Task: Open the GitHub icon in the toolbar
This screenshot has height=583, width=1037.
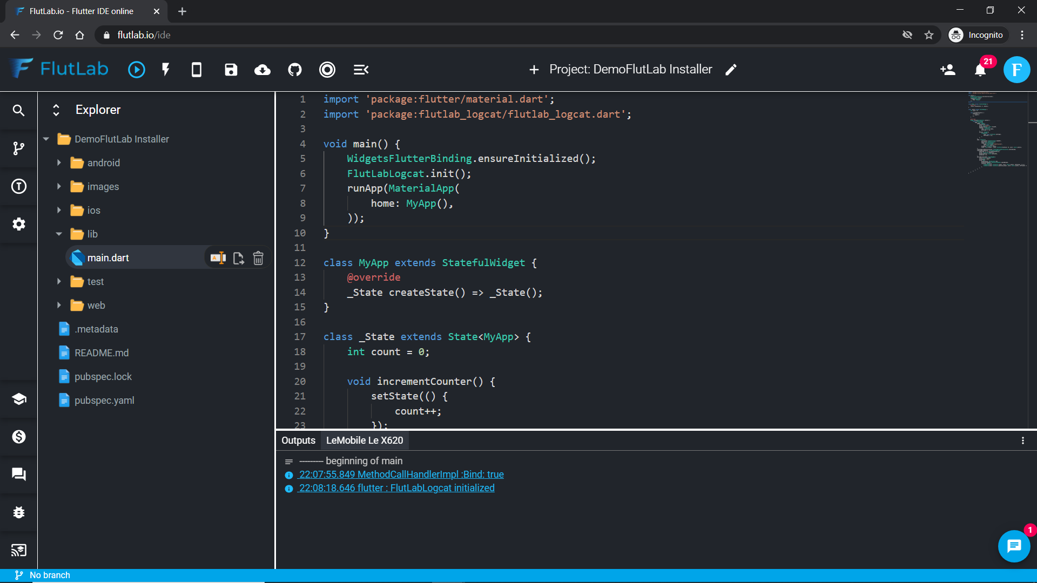Action: [x=295, y=70]
